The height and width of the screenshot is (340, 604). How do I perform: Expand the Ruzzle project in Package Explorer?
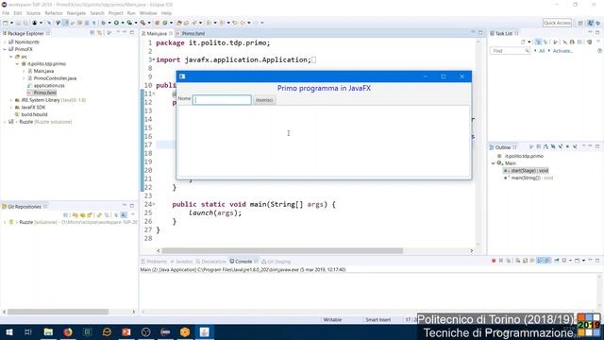pyautogui.click(x=5, y=122)
